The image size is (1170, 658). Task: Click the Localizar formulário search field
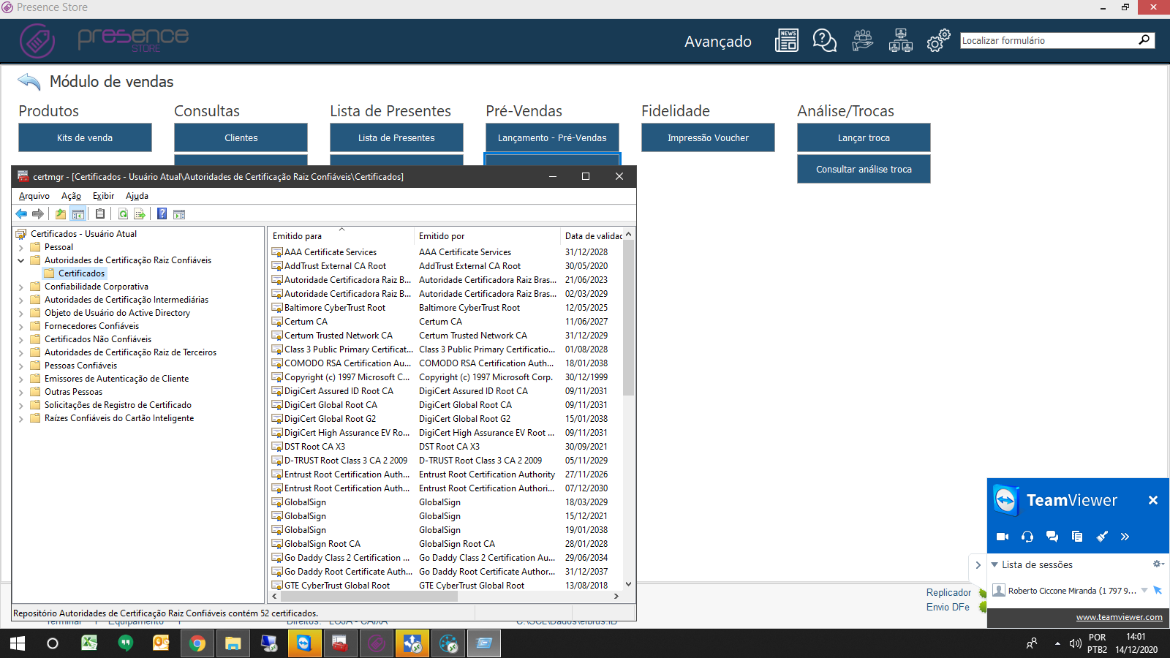1048,40
